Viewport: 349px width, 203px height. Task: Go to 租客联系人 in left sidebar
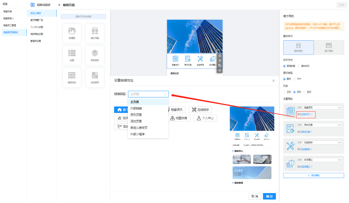pos(9,18)
